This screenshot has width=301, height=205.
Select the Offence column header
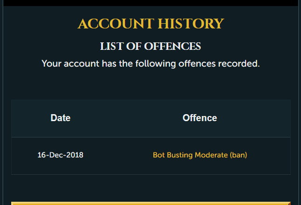[x=199, y=118]
